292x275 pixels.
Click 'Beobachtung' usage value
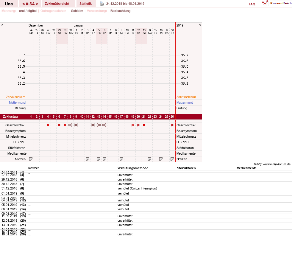pos(120,11)
